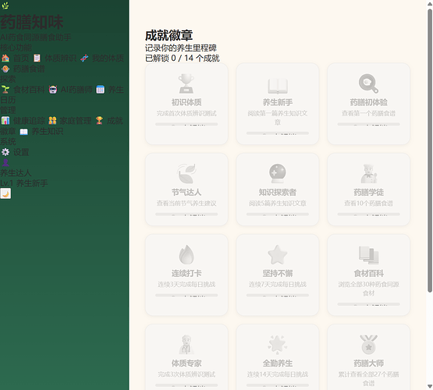
Task: Click the 体质专家 card title
Action: 186,363
